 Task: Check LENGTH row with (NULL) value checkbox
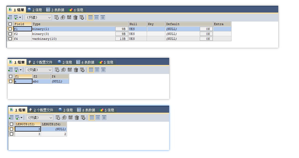[11, 129]
